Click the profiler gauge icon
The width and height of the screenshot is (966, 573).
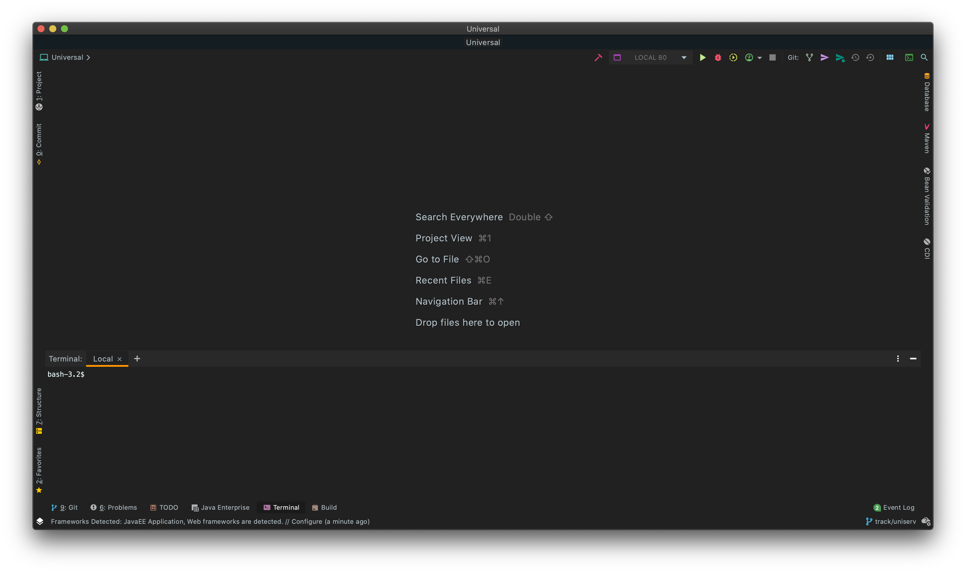(749, 57)
